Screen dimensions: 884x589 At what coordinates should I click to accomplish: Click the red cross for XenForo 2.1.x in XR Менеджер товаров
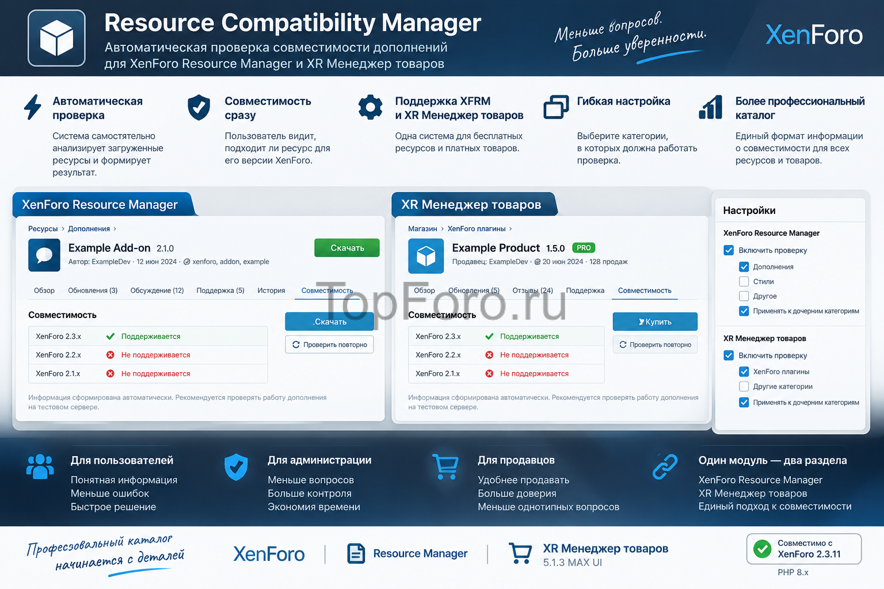pos(489,373)
